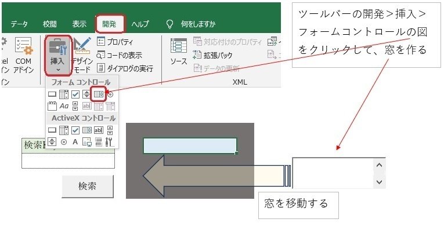Select the ActiveX List Box control
The height and width of the screenshot is (226, 444).
(87, 130)
